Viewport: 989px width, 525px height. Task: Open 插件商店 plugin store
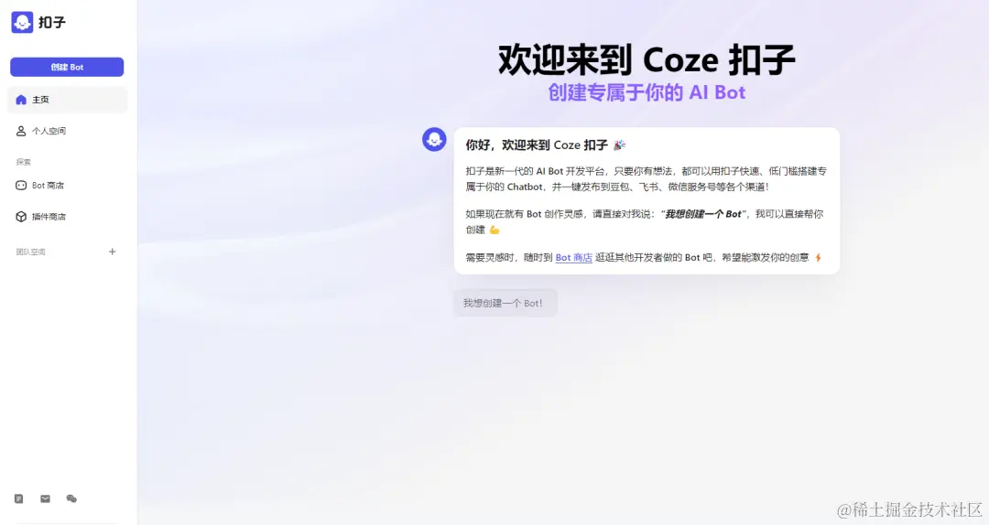tap(68, 217)
